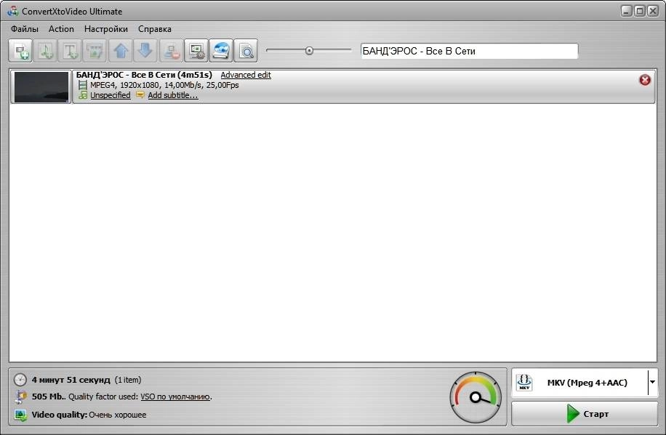This screenshot has height=435, width=666.
Task: Move item down with blue down arrow
Action: [x=145, y=51]
